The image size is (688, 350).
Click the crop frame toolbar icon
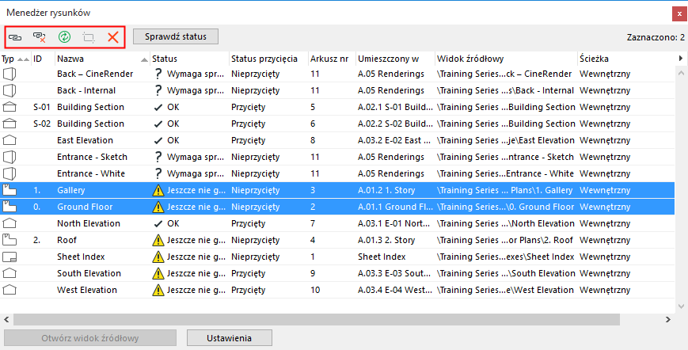click(89, 36)
